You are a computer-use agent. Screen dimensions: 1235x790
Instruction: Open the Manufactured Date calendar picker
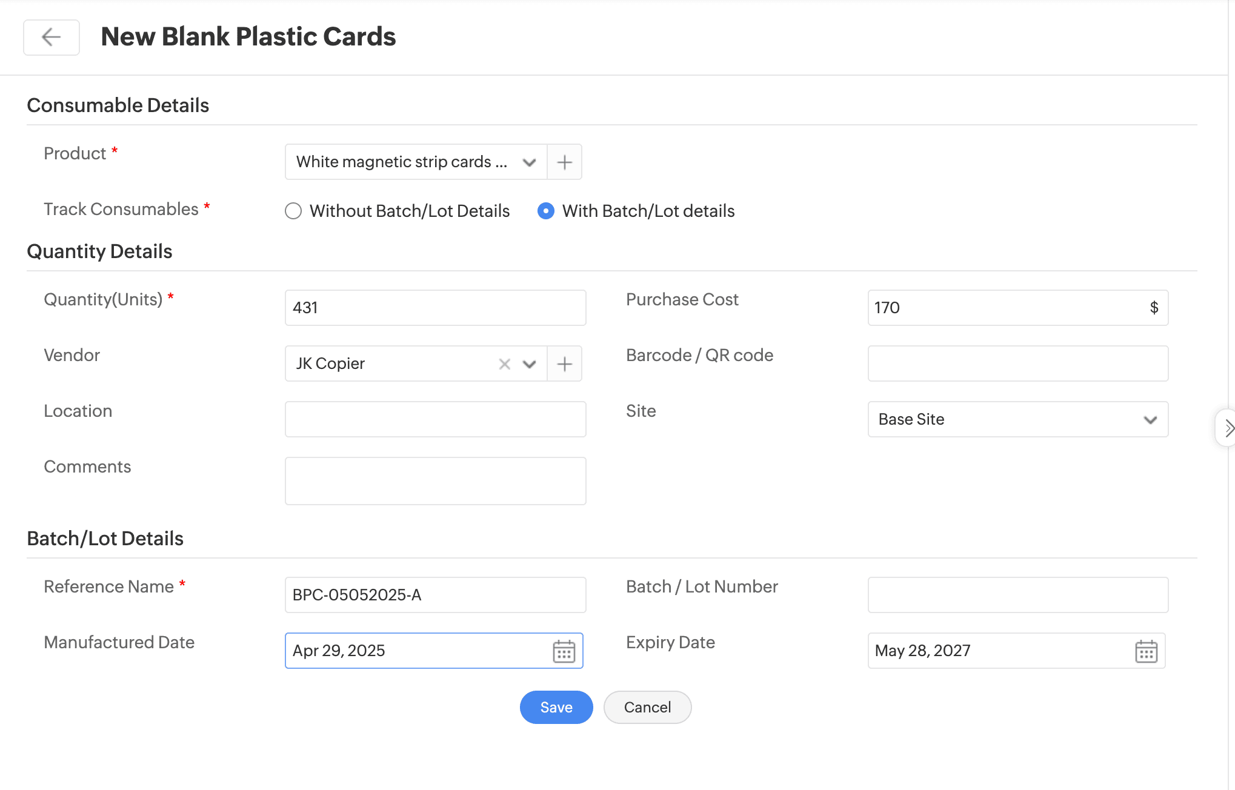[x=564, y=651]
